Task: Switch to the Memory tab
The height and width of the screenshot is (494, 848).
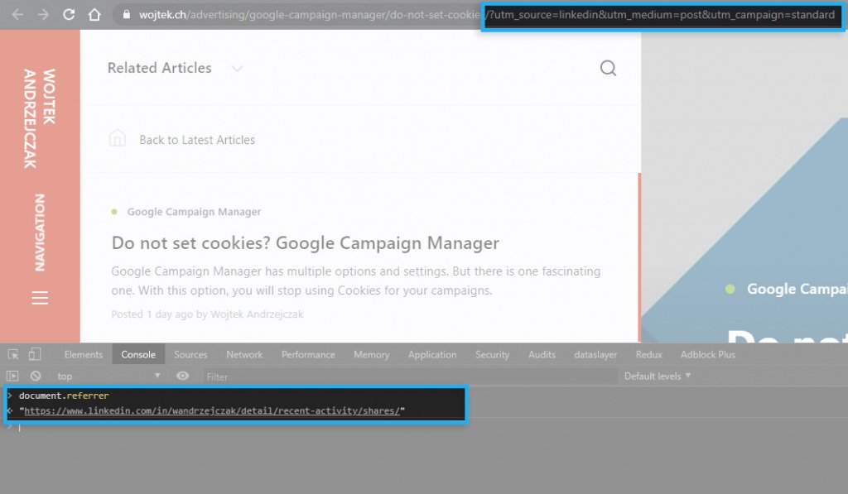Action: pos(372,354)
